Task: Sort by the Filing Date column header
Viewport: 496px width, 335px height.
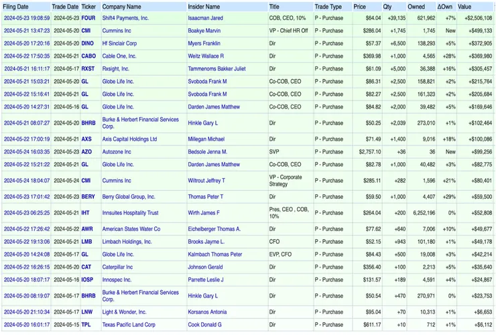Action: click(x=16, y=6)
